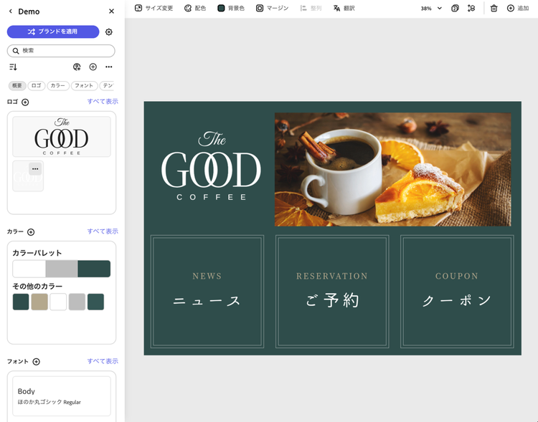Show all colors via すべて表示 link
Viewport: 538px width, 422px height.
coord(103,231)
